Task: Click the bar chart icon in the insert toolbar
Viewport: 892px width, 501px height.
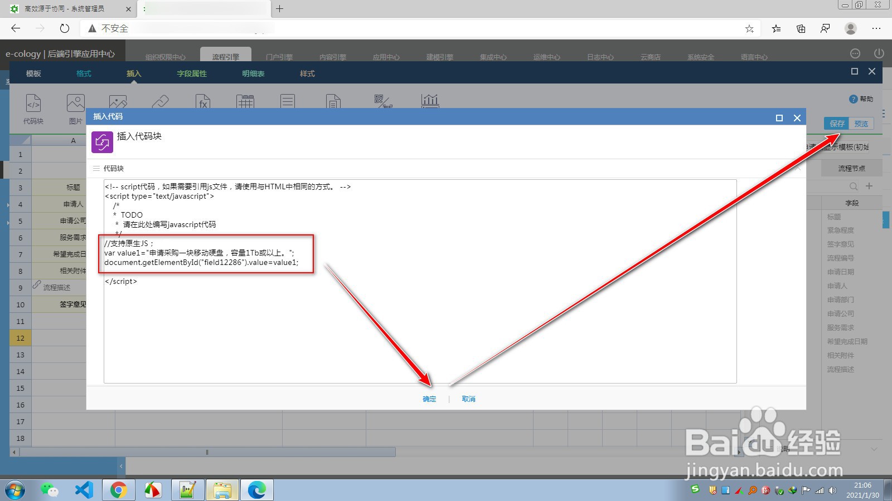Action: [430, 101]
